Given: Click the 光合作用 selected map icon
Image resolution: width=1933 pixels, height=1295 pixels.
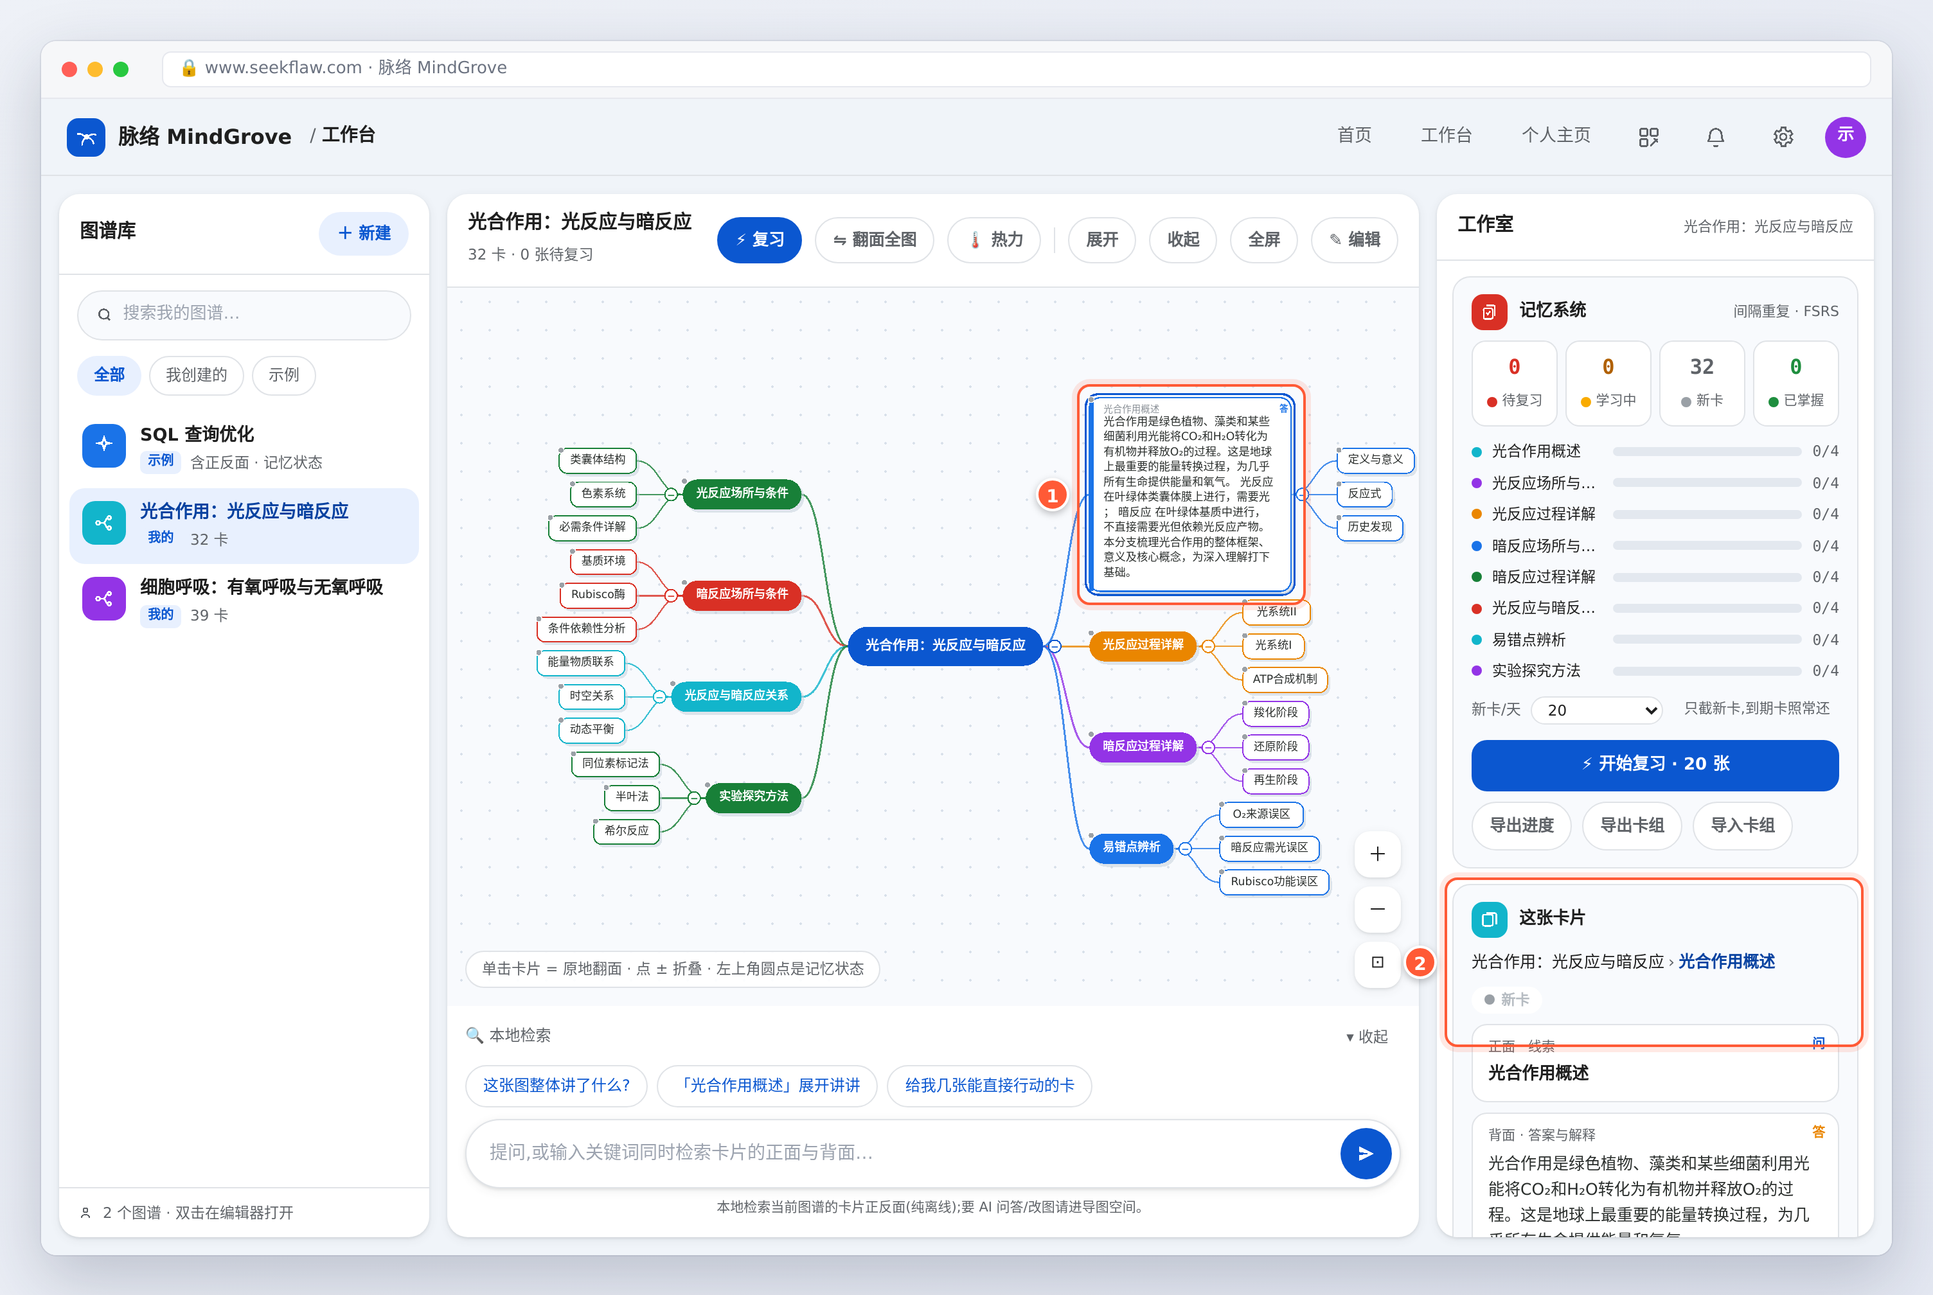Looking at the screenshot, I should [104, 523].
